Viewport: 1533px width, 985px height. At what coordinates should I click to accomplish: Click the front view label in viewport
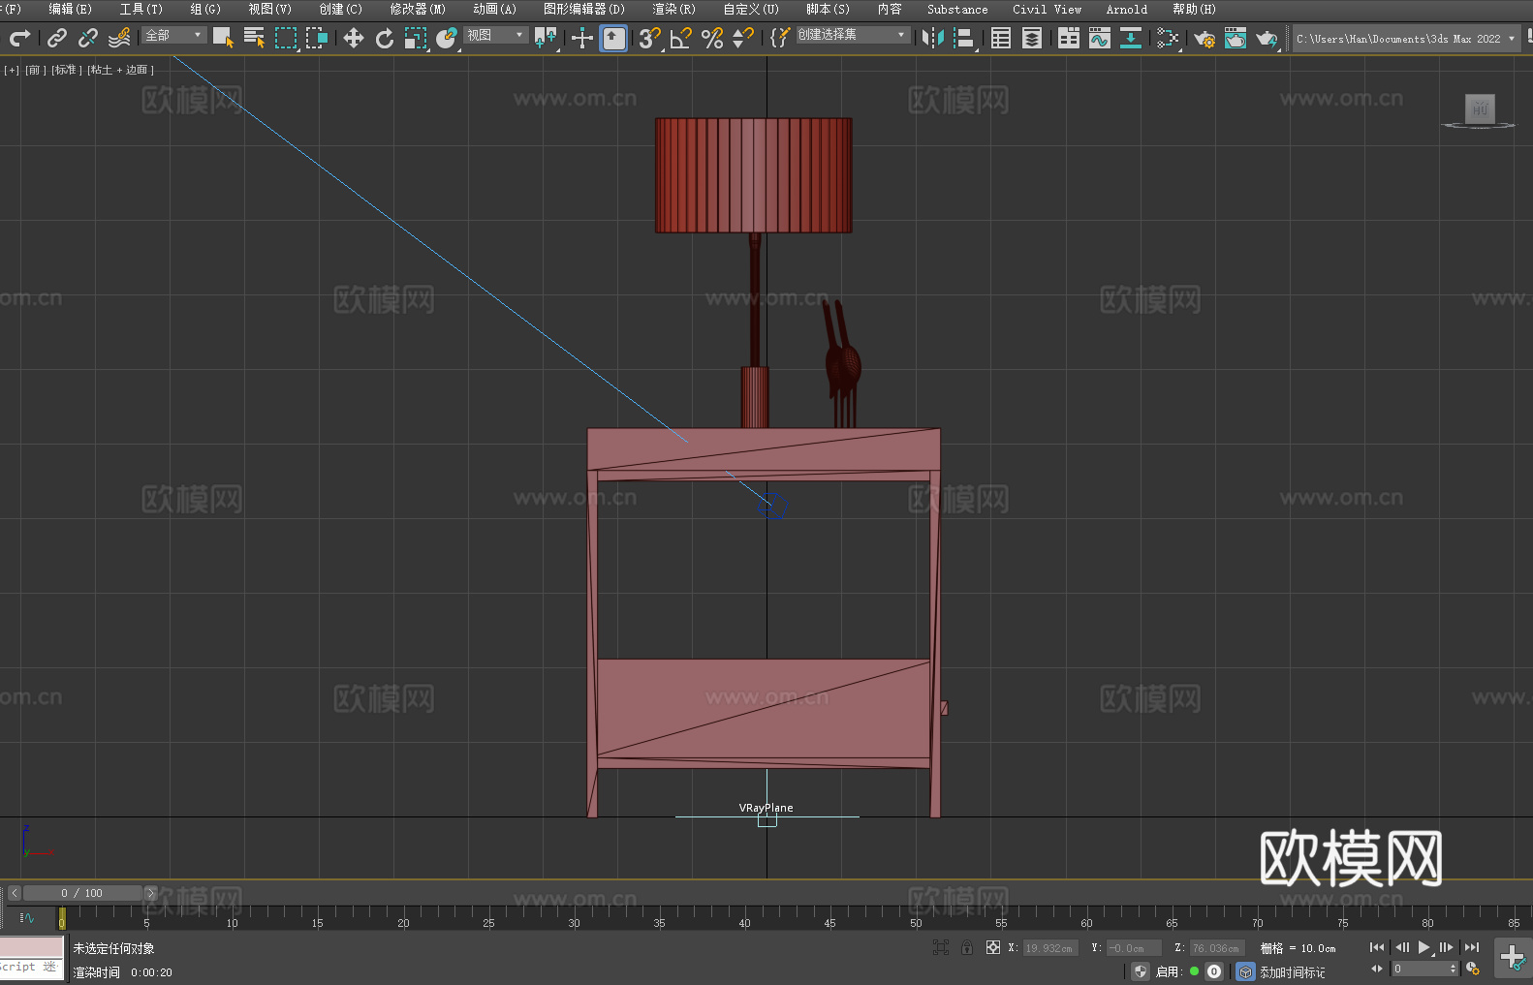click(x=34, y=70)
